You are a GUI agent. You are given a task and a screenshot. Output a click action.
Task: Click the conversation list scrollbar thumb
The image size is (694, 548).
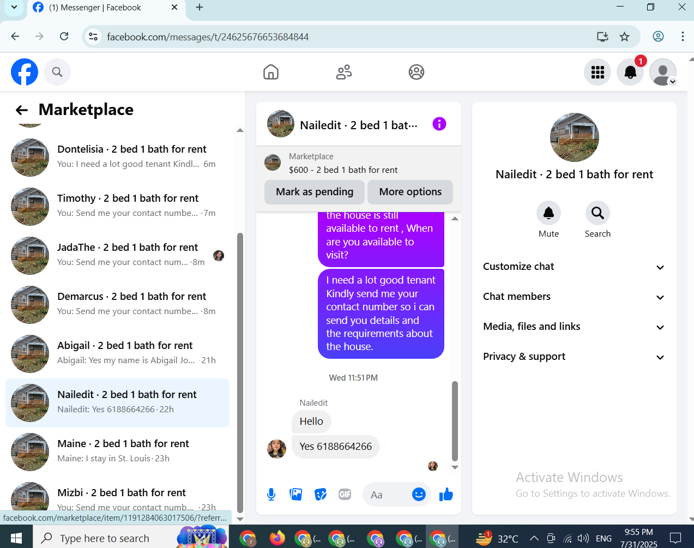coord(240,372)
